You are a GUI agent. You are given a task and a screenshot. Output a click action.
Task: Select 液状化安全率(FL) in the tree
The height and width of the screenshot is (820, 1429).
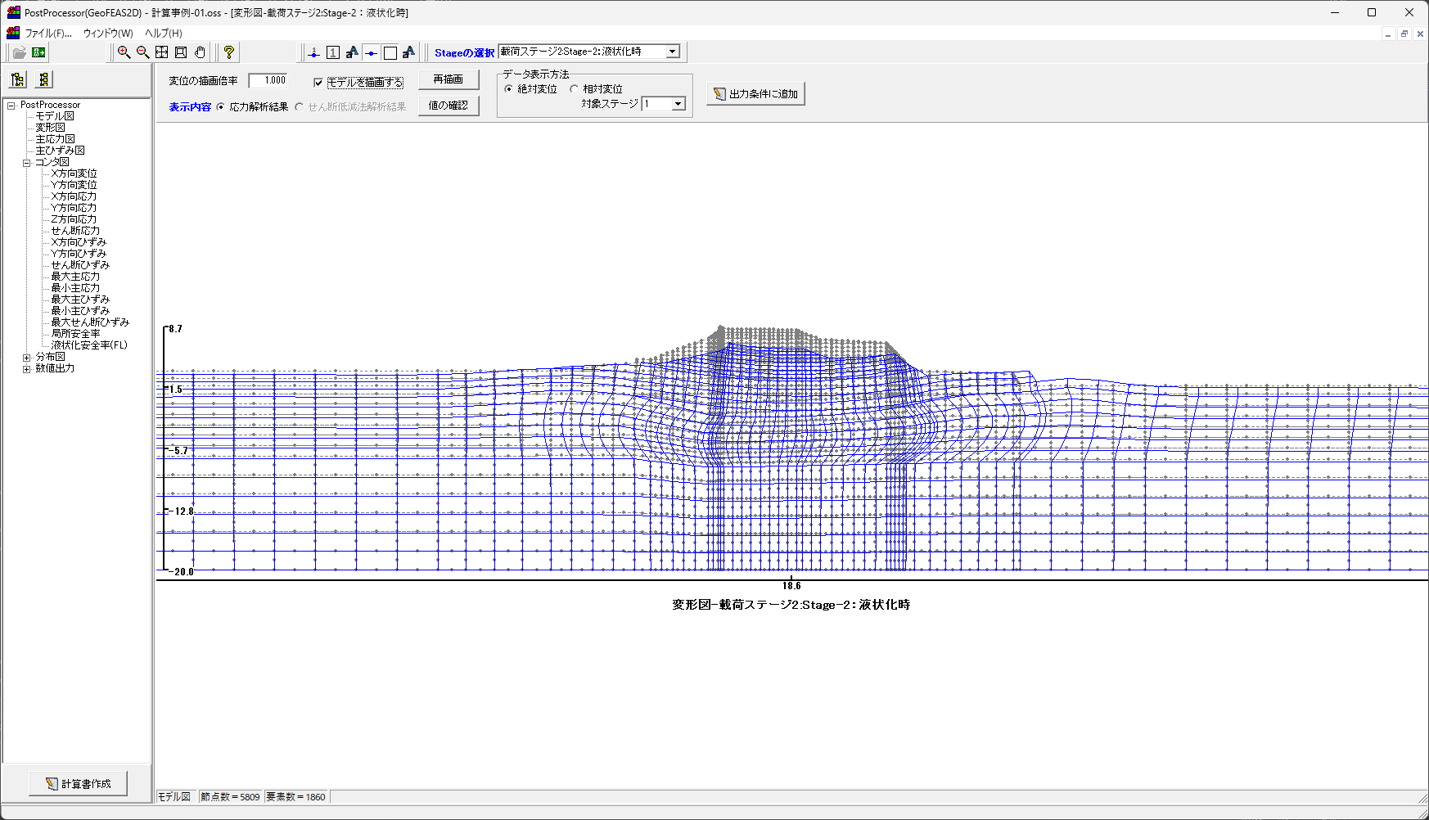tap(89, 345)
